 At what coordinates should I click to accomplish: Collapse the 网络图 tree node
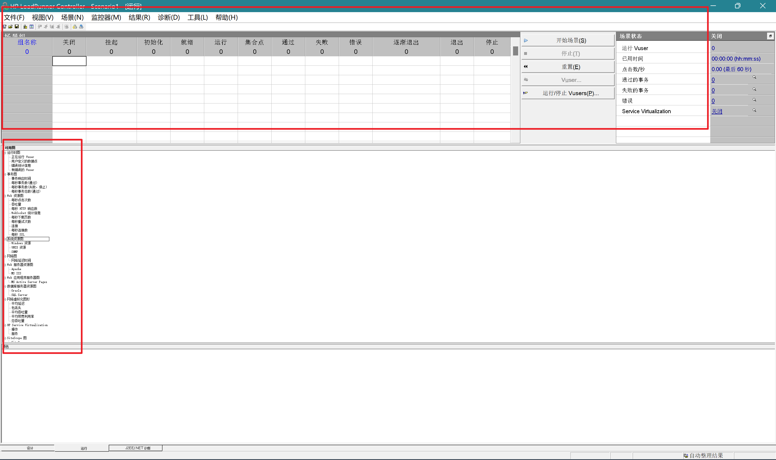pyautogui.click(x=5, y=256)
